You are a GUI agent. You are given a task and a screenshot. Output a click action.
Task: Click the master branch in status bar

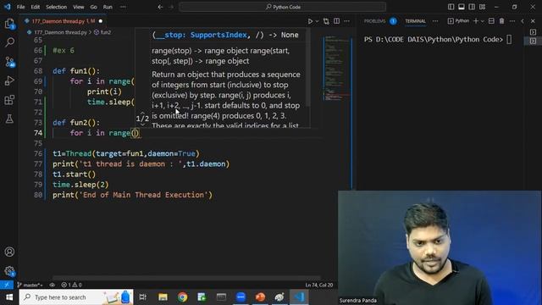tap(30, 285)
